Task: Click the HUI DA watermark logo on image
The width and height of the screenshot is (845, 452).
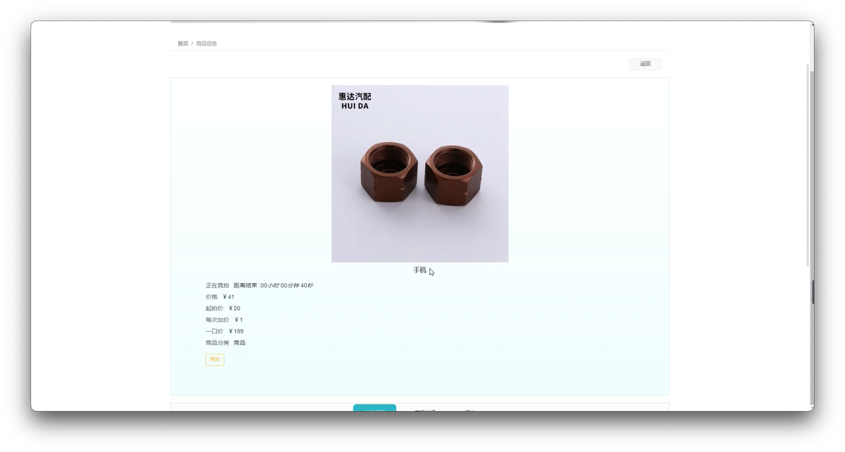Action: [356, 101]
